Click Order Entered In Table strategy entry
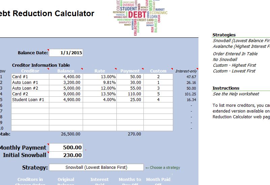270x185 pixels. [235, 54]
